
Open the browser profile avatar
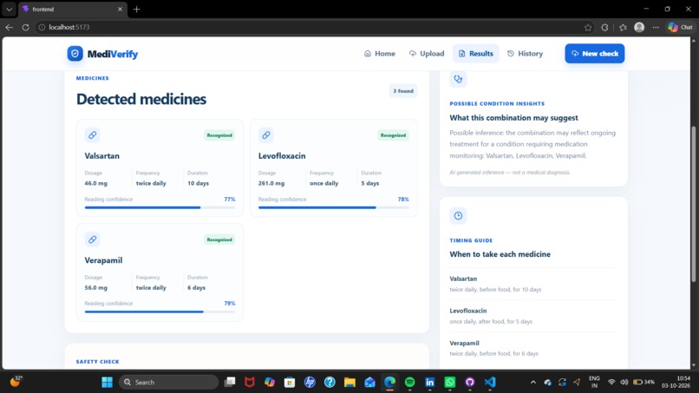[639, 27]
